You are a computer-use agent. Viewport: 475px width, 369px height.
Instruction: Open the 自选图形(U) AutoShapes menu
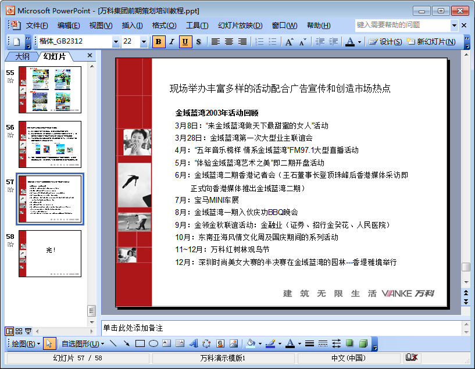click(x=83, y=343)
